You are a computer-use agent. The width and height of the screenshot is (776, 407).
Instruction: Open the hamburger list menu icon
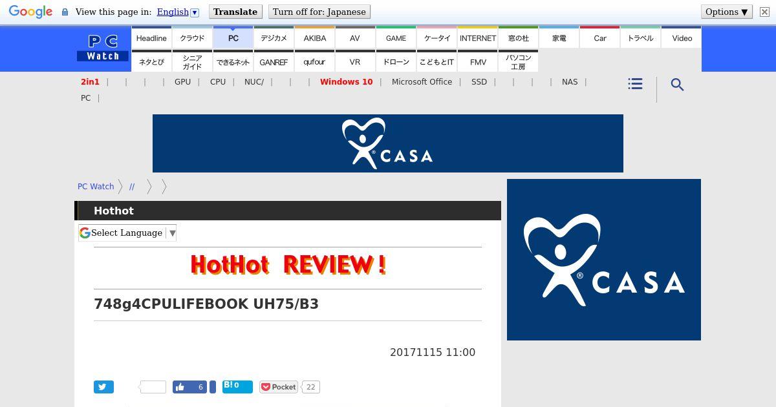pos(635,84)
